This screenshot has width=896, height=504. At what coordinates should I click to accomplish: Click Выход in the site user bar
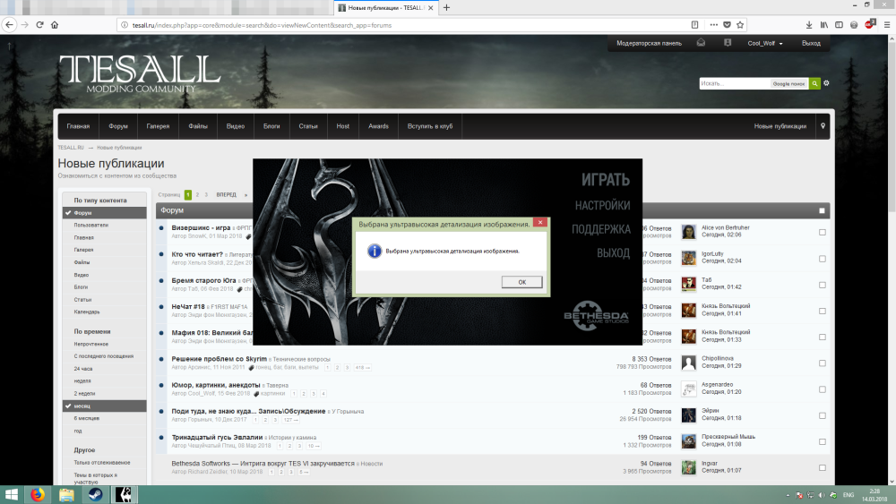coord(810,43)
